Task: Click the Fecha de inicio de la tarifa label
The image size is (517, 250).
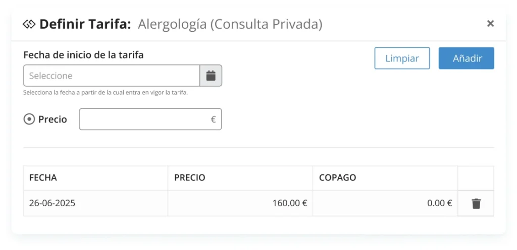Action: 83,55
